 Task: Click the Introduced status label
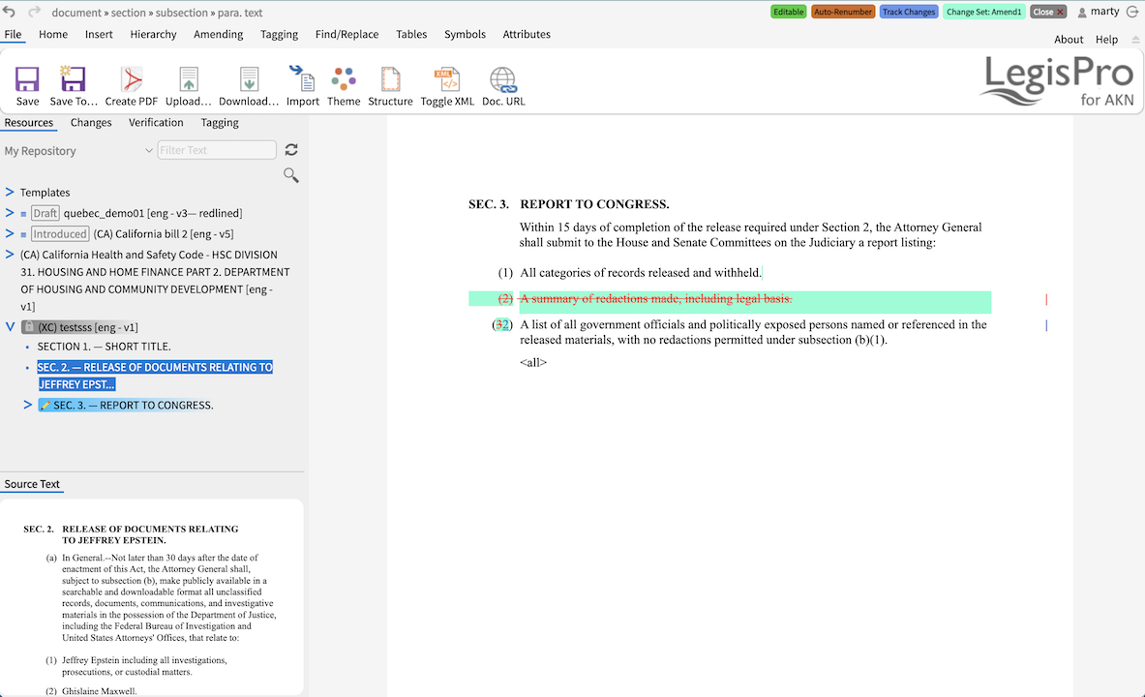coord(60,234)
